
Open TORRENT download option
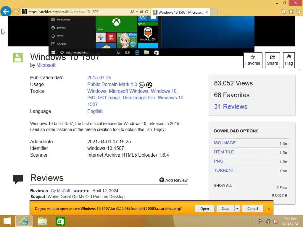(x=224, y=170)
